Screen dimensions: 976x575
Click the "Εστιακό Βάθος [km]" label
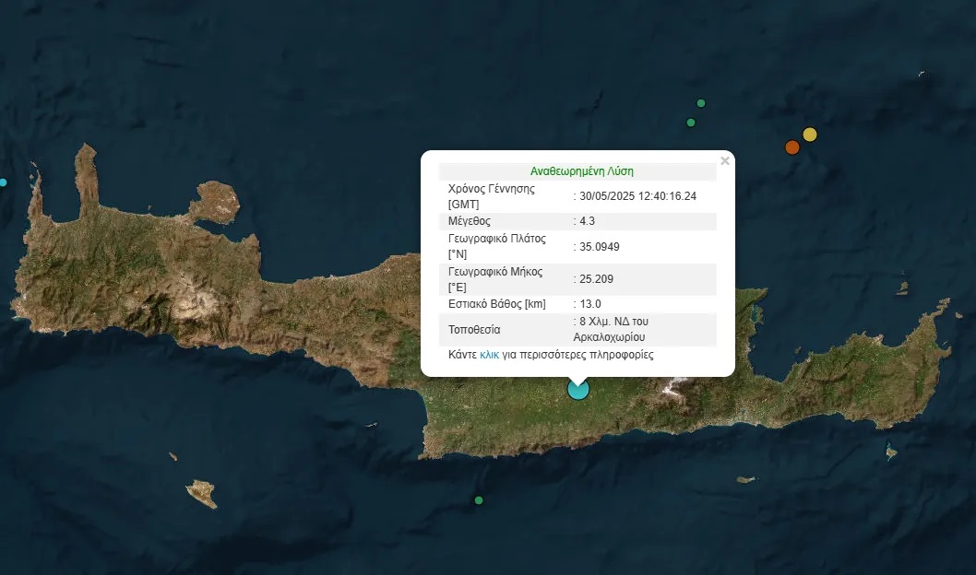(496, 304)
